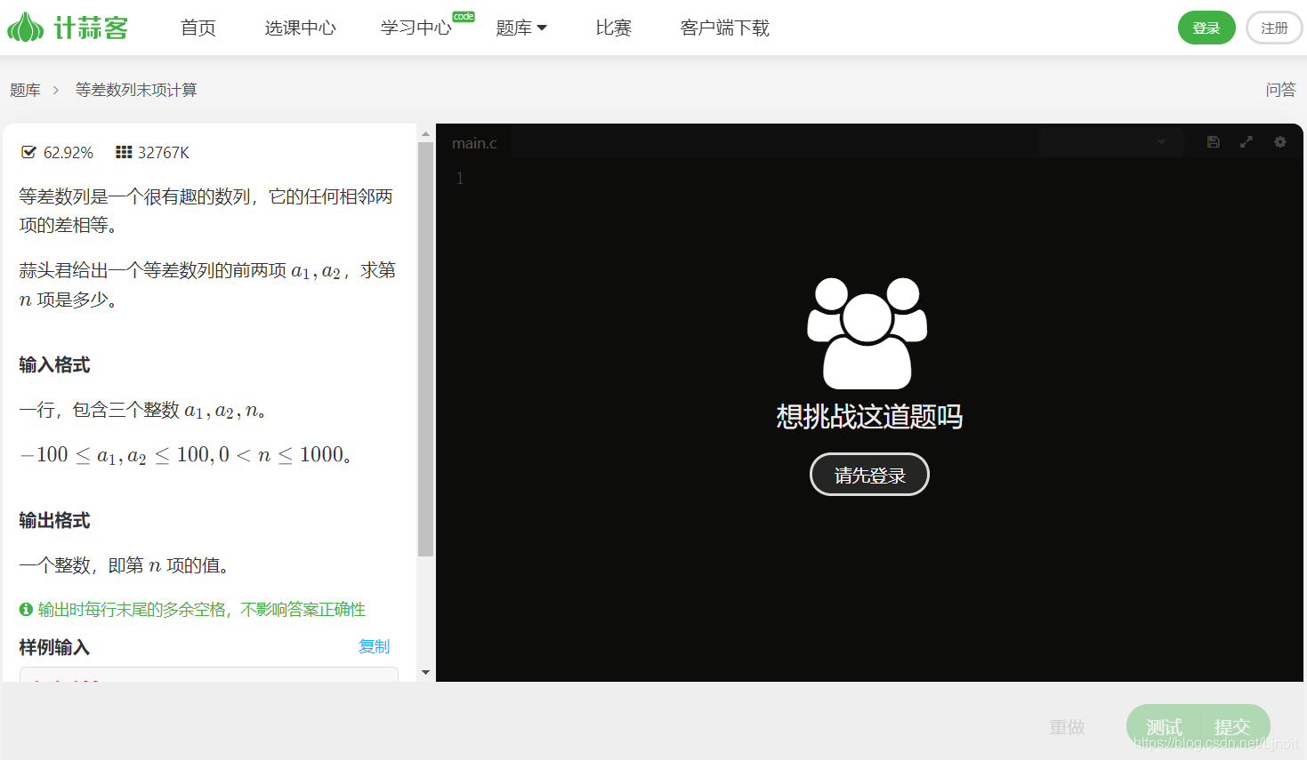Click the green 登录 button
The width and height of the screenshot is (1307, 760).
point(1206,28)
